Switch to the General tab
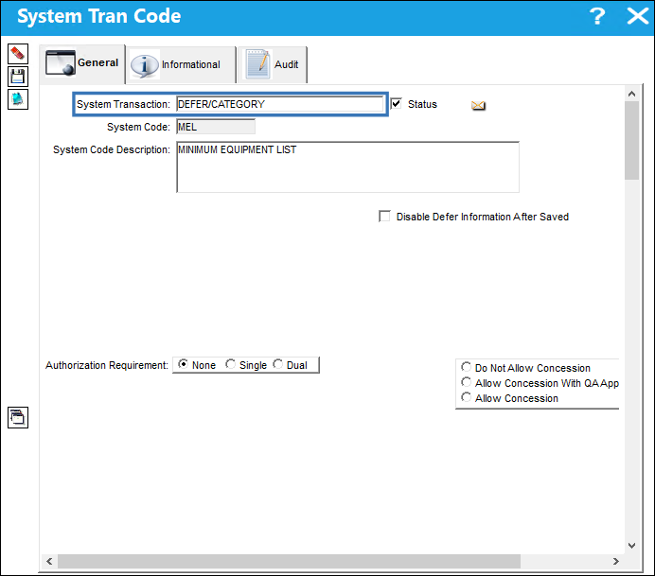Screen dimensions: 655x576 (82, 63)
